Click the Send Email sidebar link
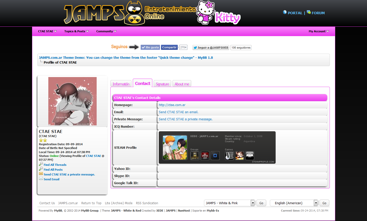367x221 pixels. coord(52,179)
